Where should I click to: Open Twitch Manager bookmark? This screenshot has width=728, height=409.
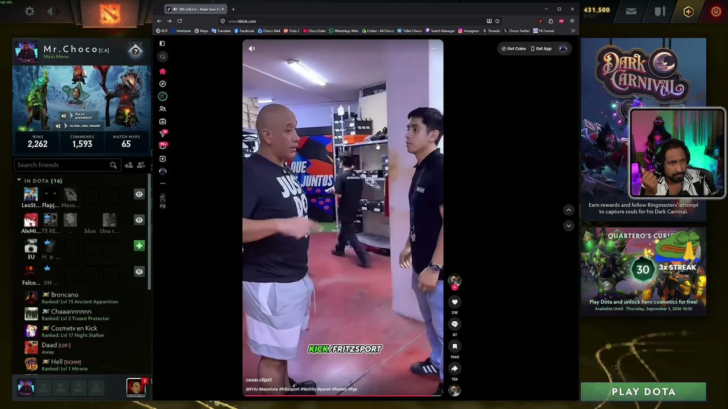440,31
